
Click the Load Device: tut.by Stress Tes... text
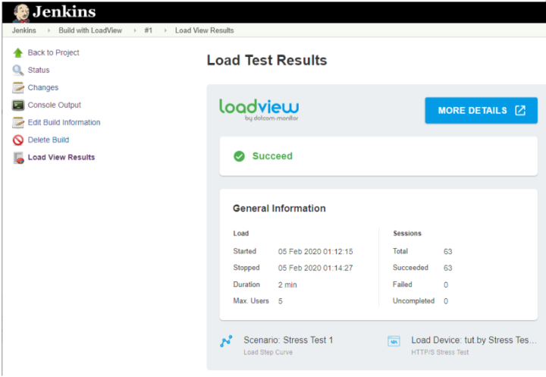tap(474, 340)
